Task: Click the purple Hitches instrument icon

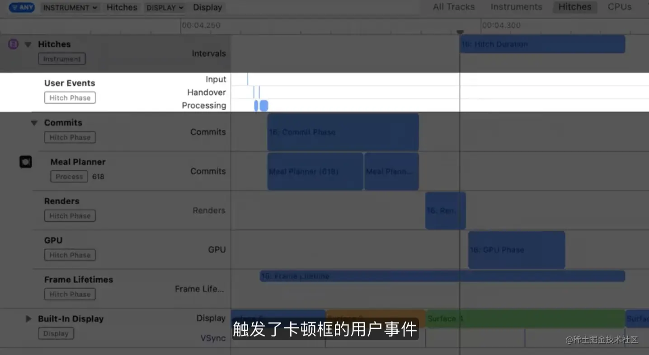Action: click(x=14, y=44)
